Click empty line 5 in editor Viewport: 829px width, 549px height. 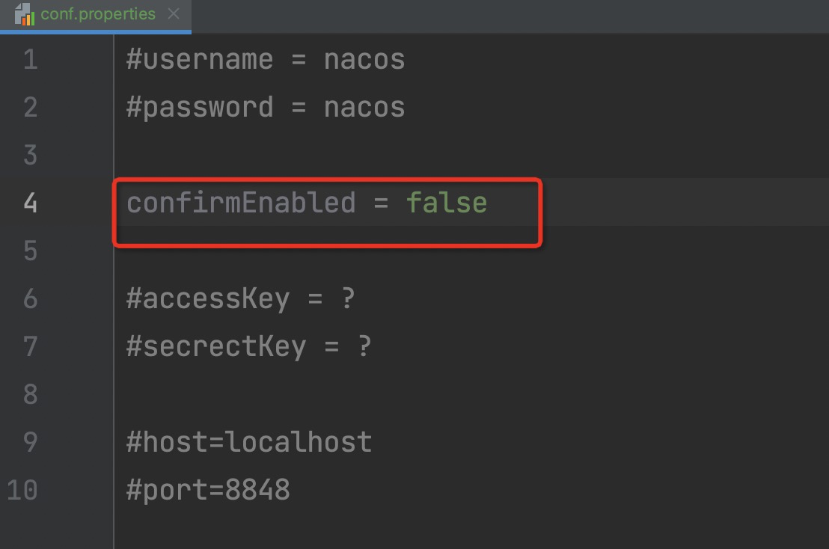coord(471,251)
